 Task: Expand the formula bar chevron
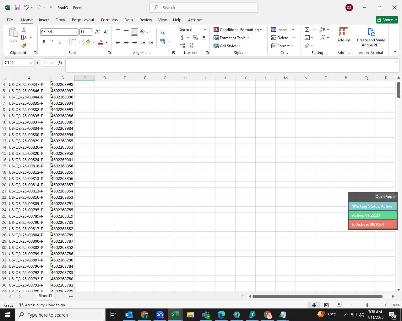point(396,62)
